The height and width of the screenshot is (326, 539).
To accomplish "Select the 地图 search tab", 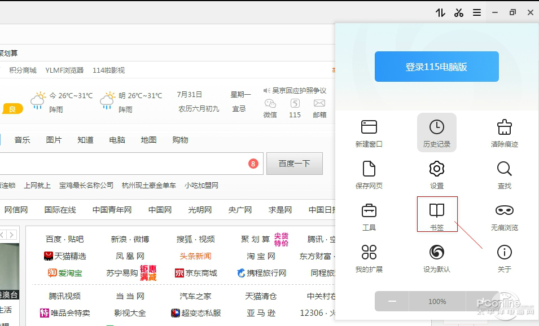I will pos(148,140).
